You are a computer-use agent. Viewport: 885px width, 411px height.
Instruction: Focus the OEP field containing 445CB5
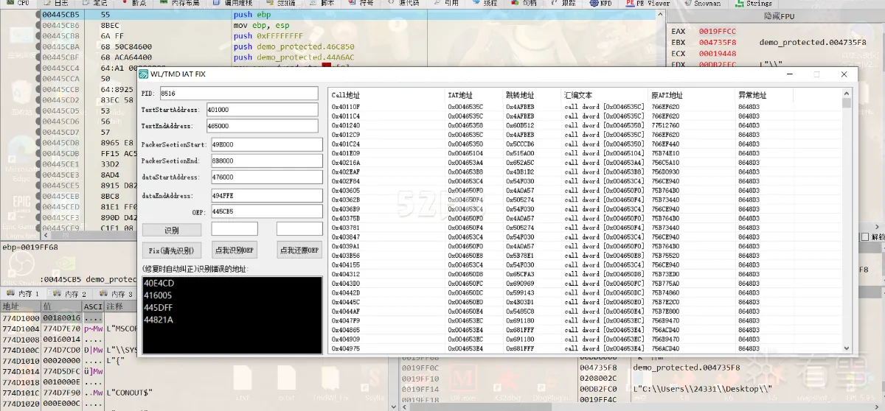[x=266, y=212]
